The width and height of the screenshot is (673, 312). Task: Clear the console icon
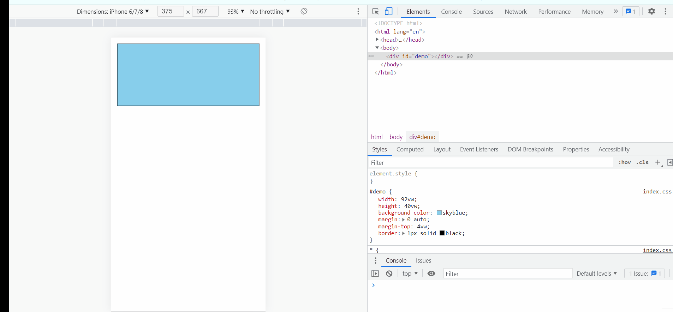click(x=389, y=274)
